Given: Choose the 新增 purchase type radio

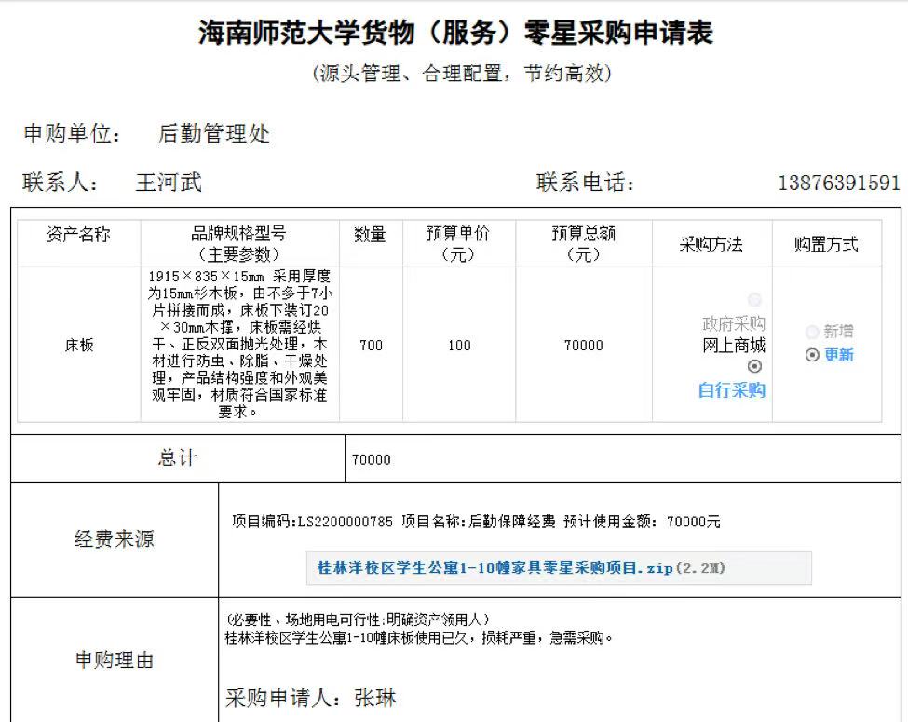Looking at the screenshot, I should pos(812,332).
